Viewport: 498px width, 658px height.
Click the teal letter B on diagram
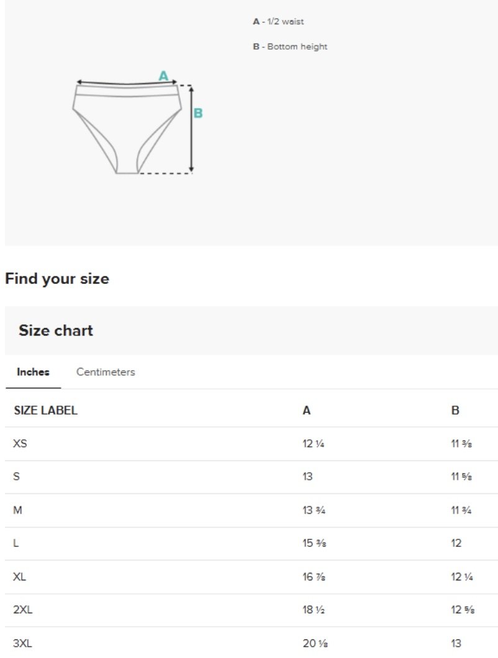point(198,113)
